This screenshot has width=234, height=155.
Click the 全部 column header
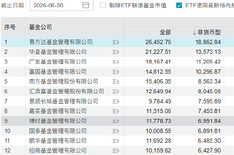[165, 32]
